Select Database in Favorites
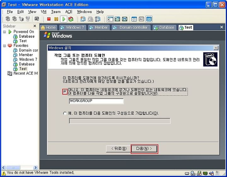The image size is (227, 177). pos(26,64)
